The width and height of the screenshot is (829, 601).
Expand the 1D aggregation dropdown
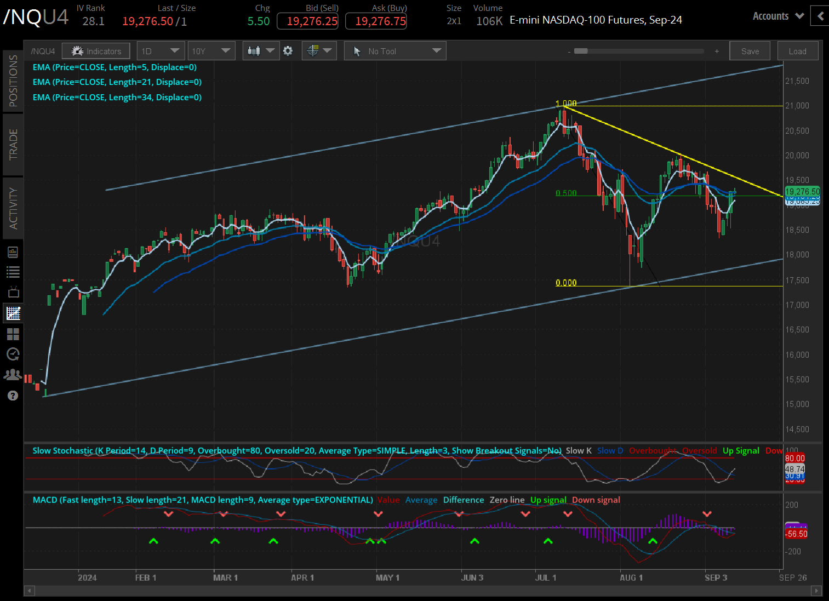161,51
